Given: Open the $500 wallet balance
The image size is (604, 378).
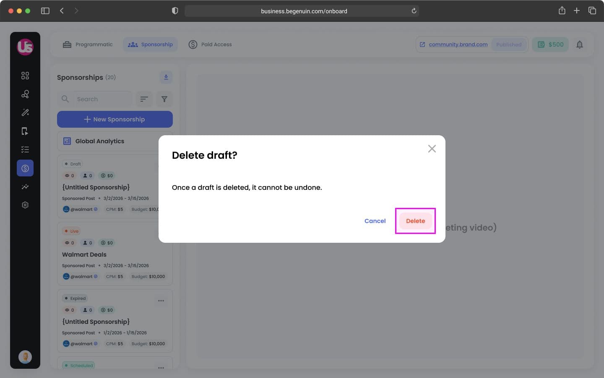Looking at the screenshot, I should 550,45.
